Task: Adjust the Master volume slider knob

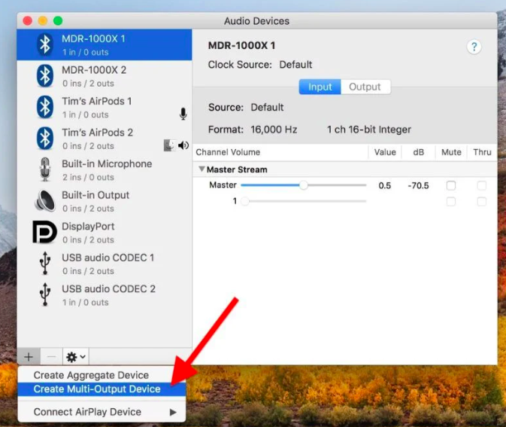Action: coord(303,185)
